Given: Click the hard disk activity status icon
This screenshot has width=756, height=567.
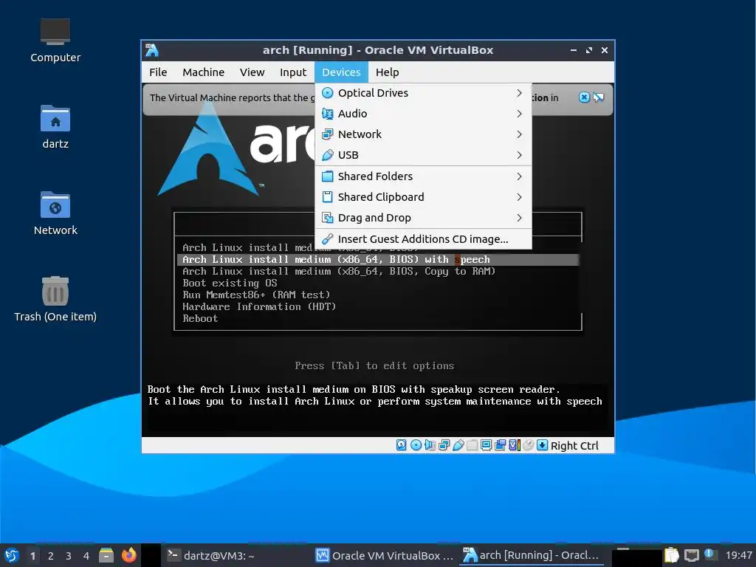Looking at the screenshot, I should [401, 445].
